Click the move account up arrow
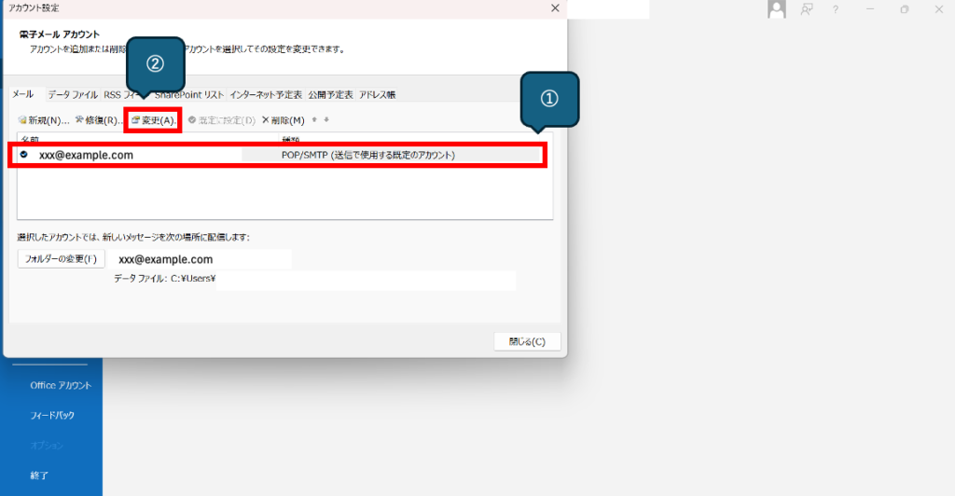Viewport: 955px width, 496px height. [x=316, y=120]
